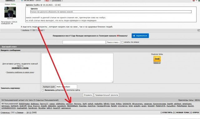Image resolution: width=200 pixels, height=119 pixels.
Task: Send the reply with Отправить button
Action: point(88,95)
